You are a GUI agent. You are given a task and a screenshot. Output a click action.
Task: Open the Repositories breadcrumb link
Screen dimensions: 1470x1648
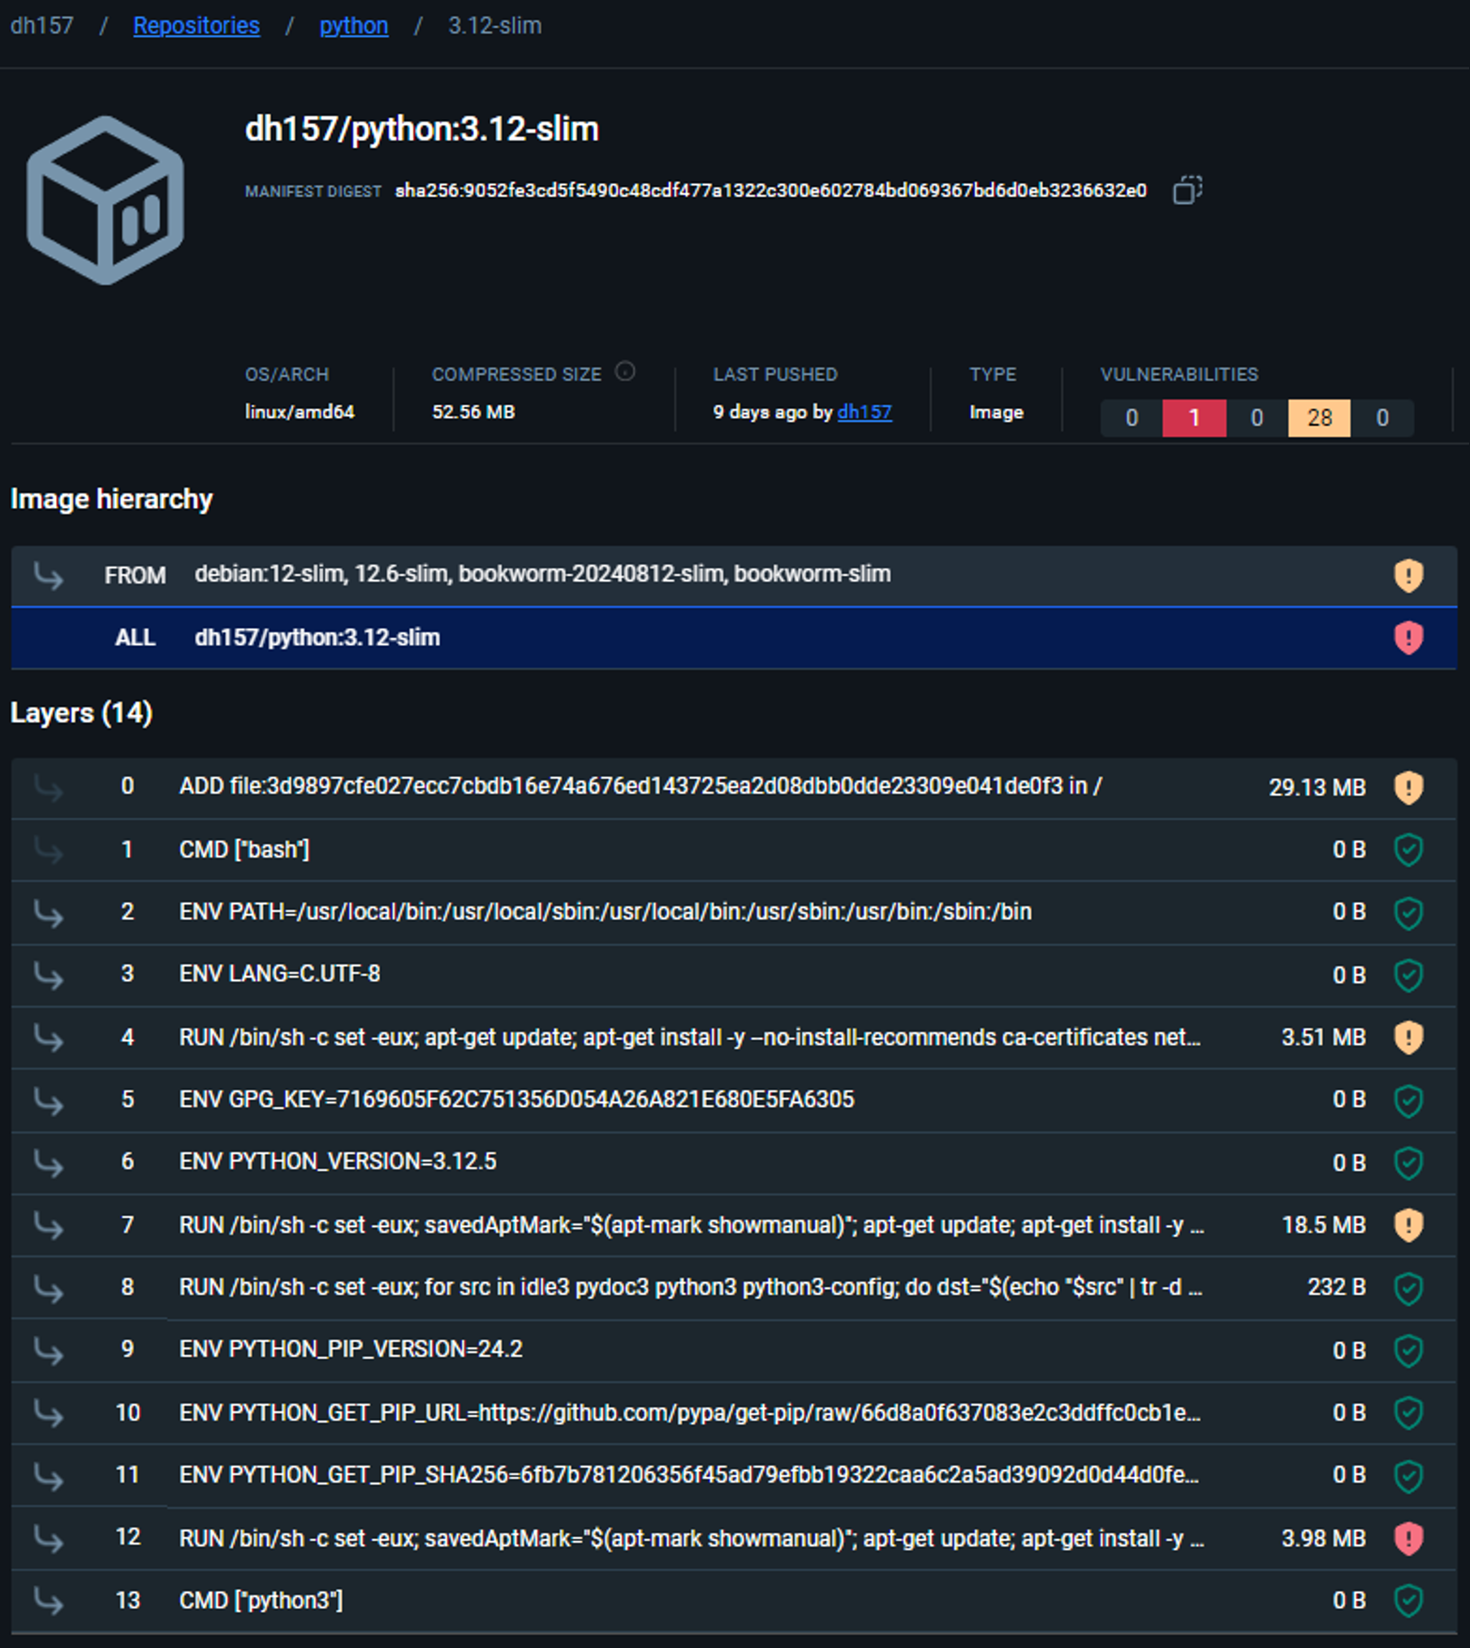(196, 26)
